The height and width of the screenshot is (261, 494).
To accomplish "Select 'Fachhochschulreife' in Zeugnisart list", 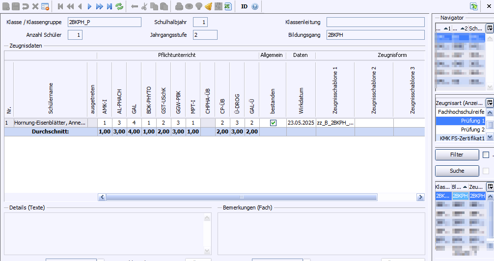I will pos(461,112).
